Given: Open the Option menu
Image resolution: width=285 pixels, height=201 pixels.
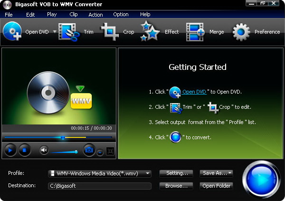Looking at the screenshot, I should (121, 15).
